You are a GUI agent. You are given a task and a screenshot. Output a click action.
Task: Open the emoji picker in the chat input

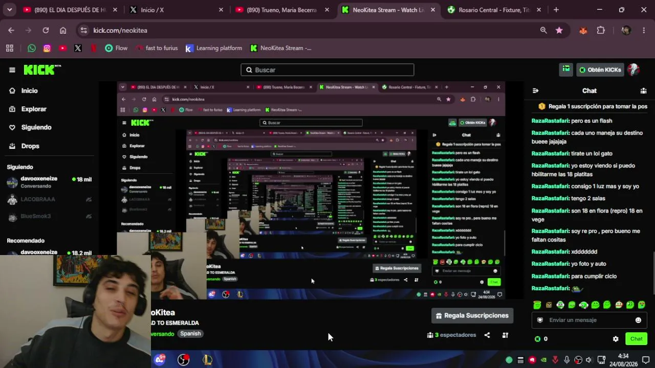638,320
